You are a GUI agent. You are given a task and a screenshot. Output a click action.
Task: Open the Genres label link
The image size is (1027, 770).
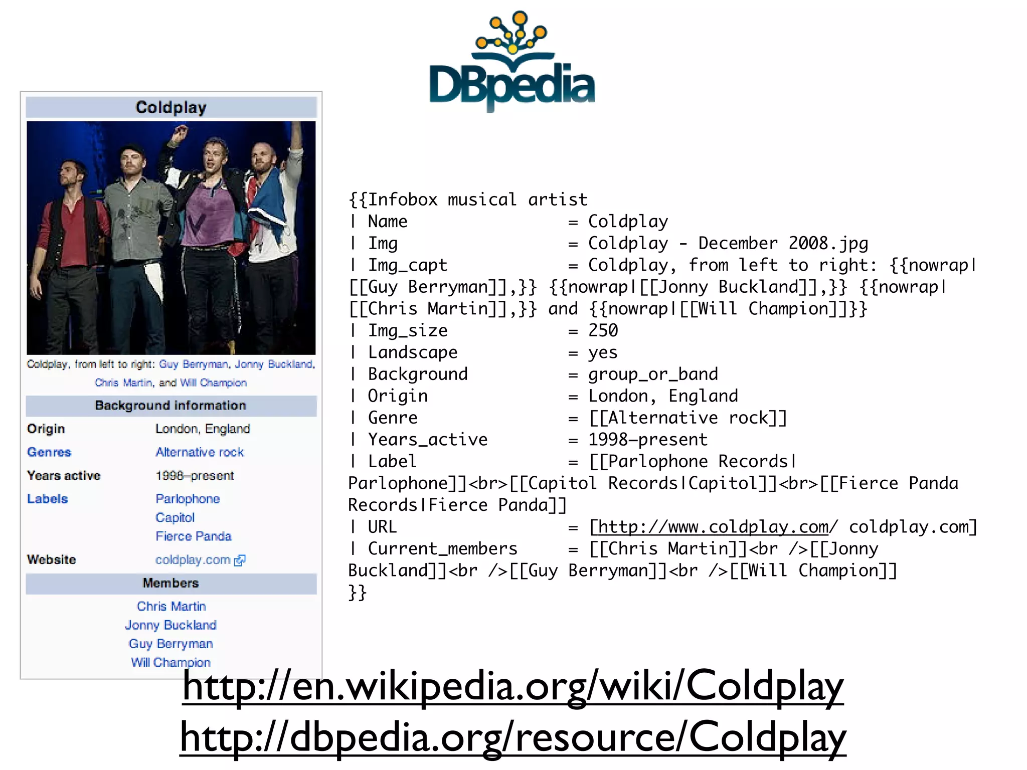49,452
